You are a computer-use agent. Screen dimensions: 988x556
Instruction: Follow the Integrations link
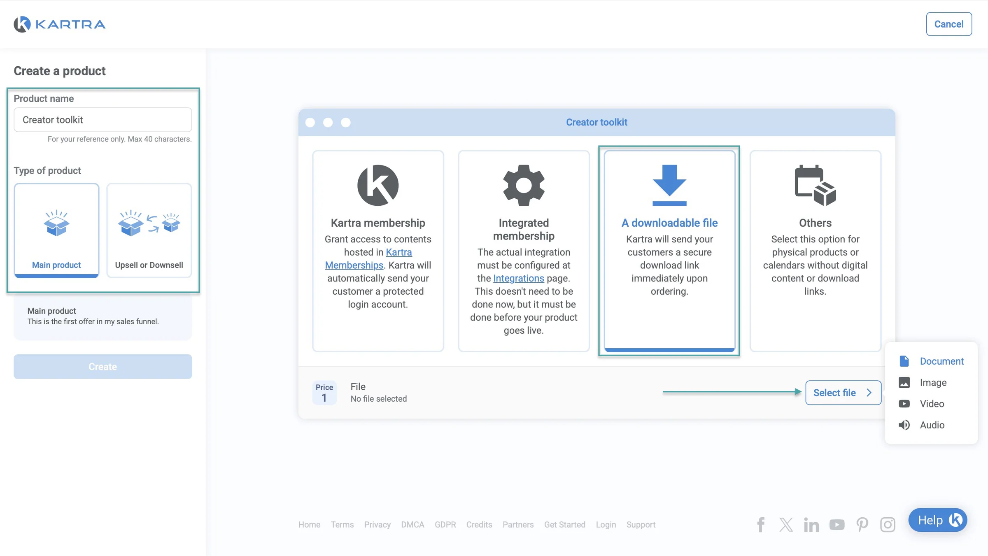(519, 278)
